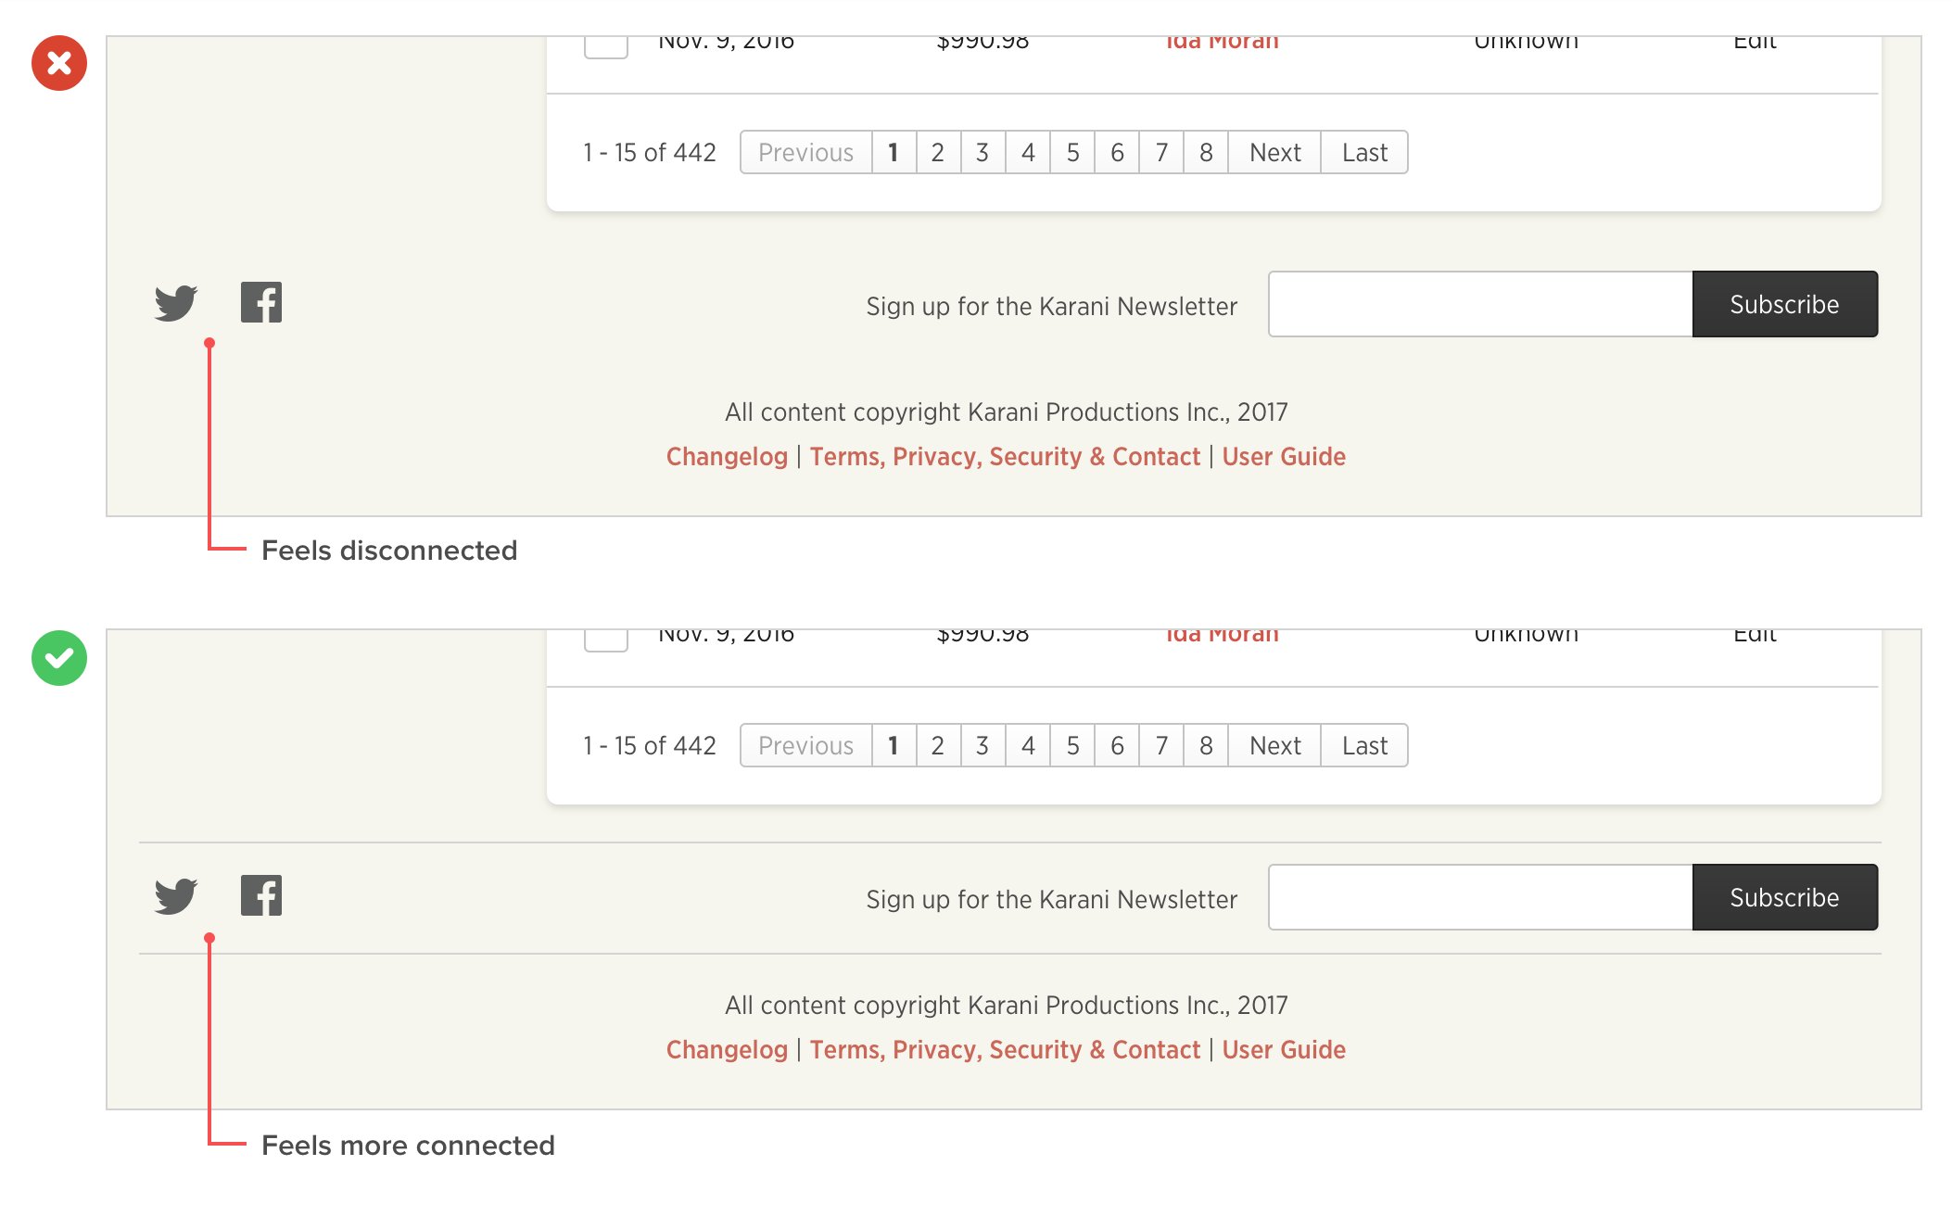Click the copyright text in the bottom example footer
The image size is (1952, 1216).
pos(1007,1006)
